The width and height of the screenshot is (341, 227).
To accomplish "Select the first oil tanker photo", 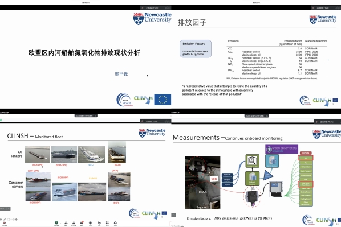I will point(38,154).
